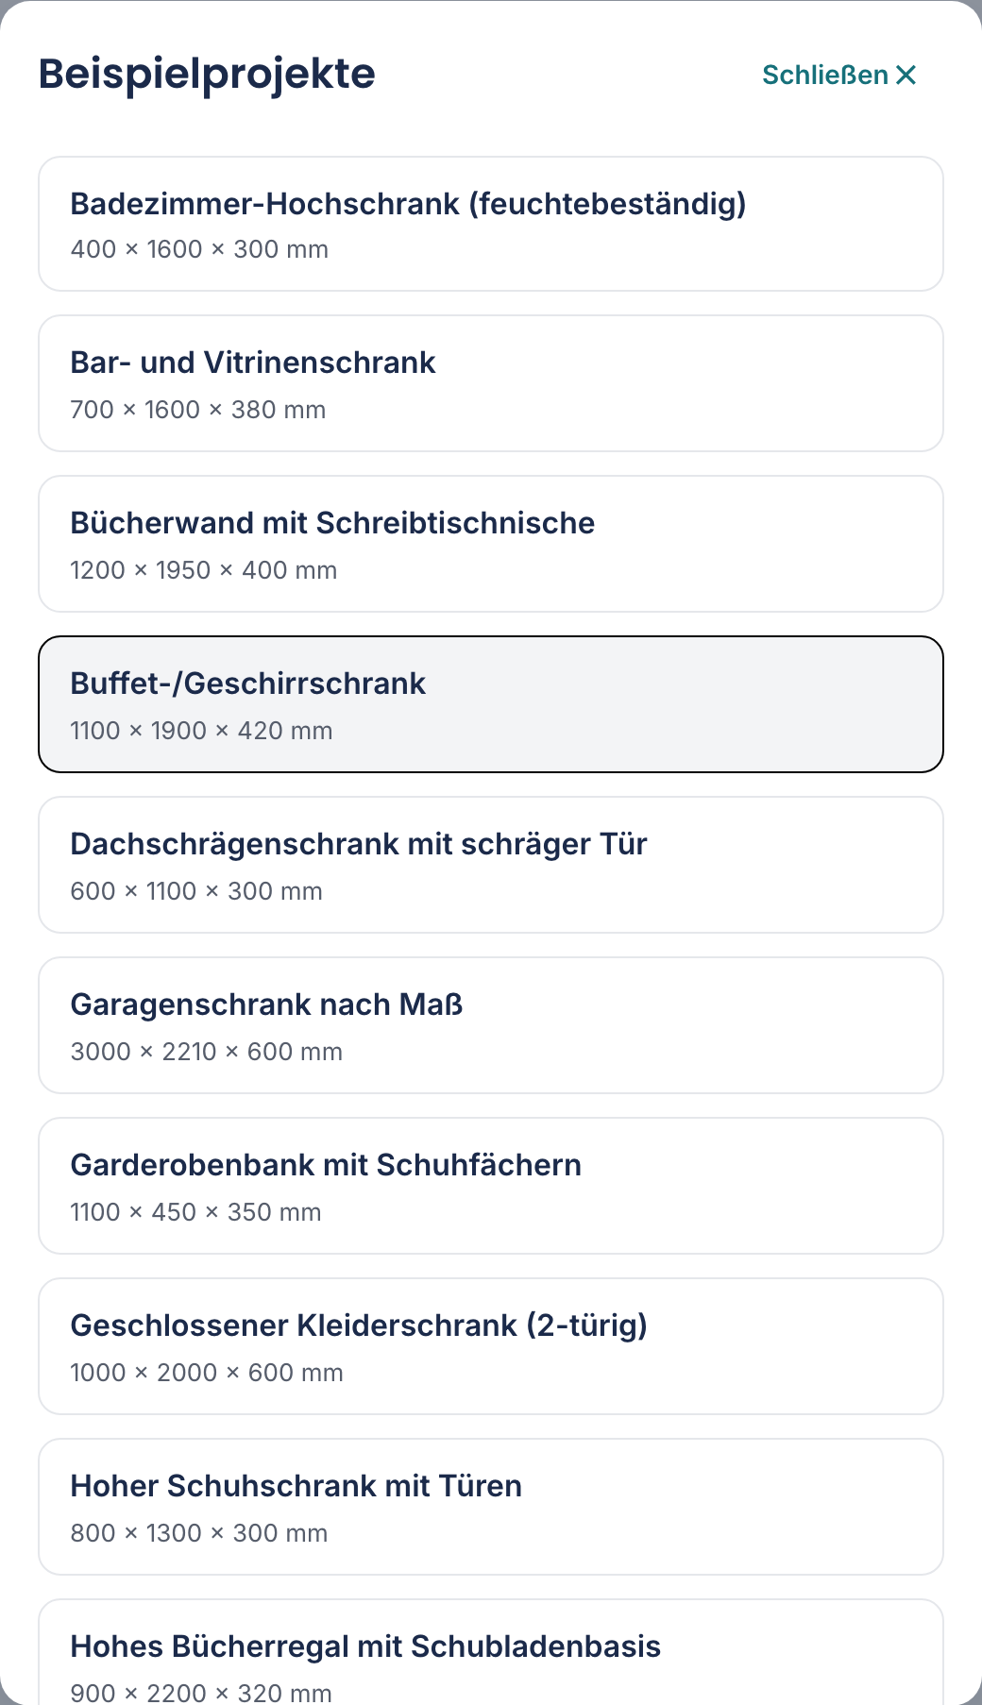Click the Beispielprojekte dialog heading
This screenshot has width=982, height=1705.
[x=207, y=74]
